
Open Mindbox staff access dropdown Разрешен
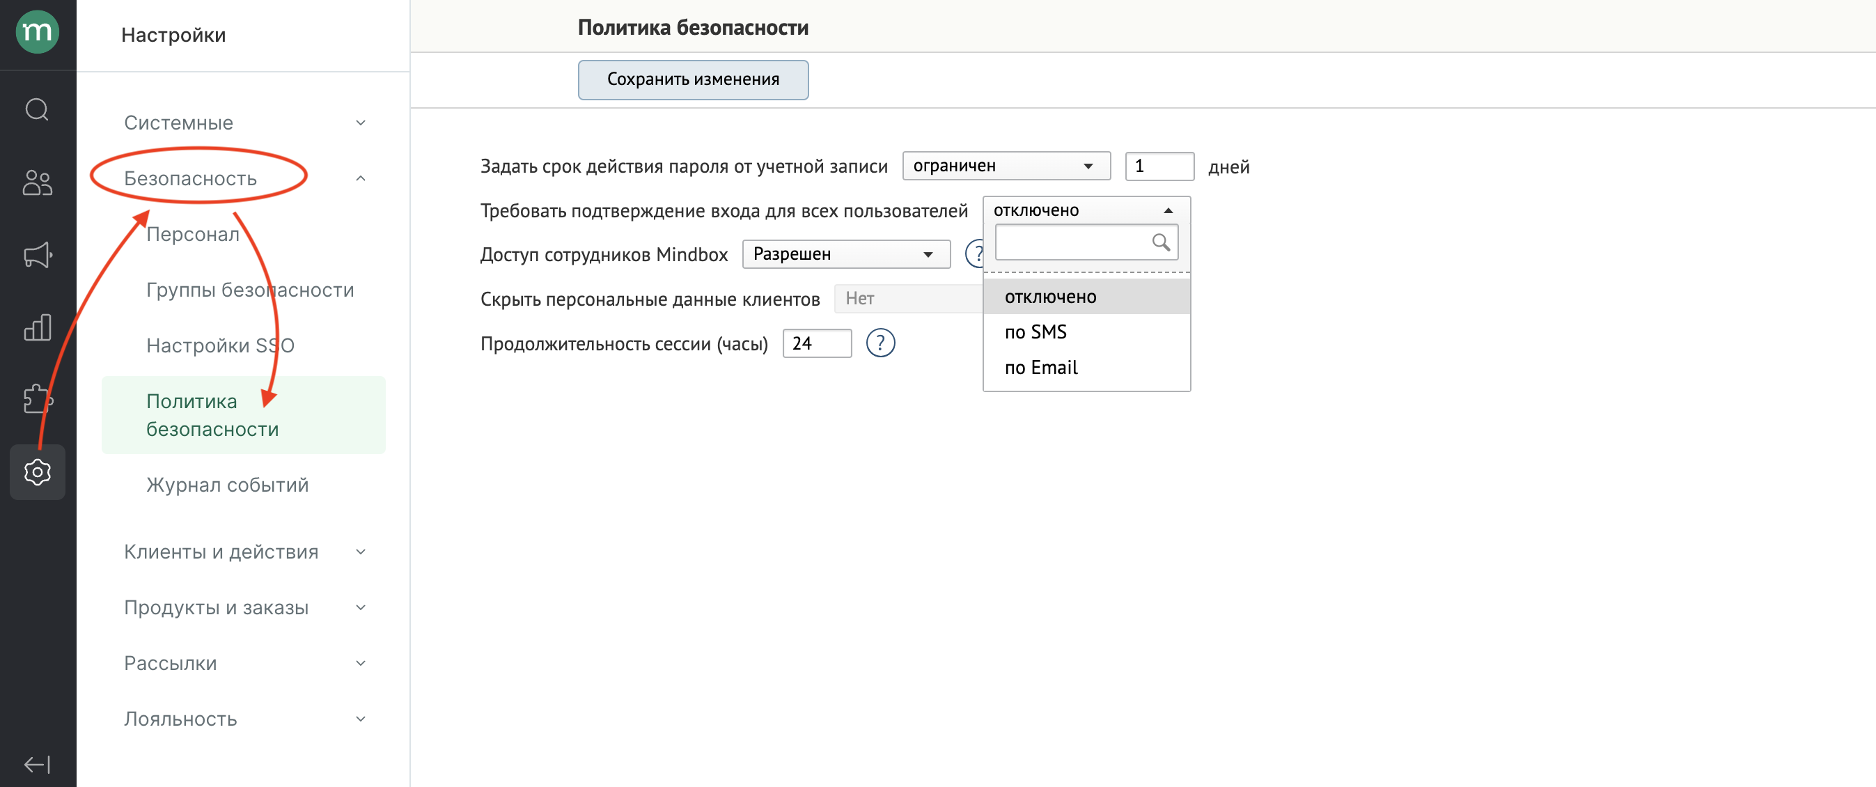click(845, 254)
